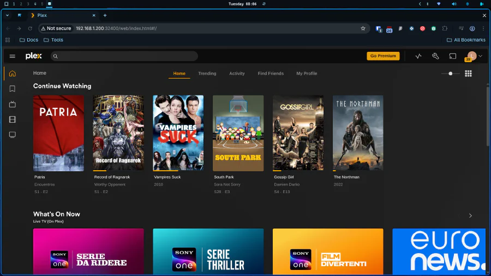Open the Record of Ragnarok poster

tap(118, 133)
